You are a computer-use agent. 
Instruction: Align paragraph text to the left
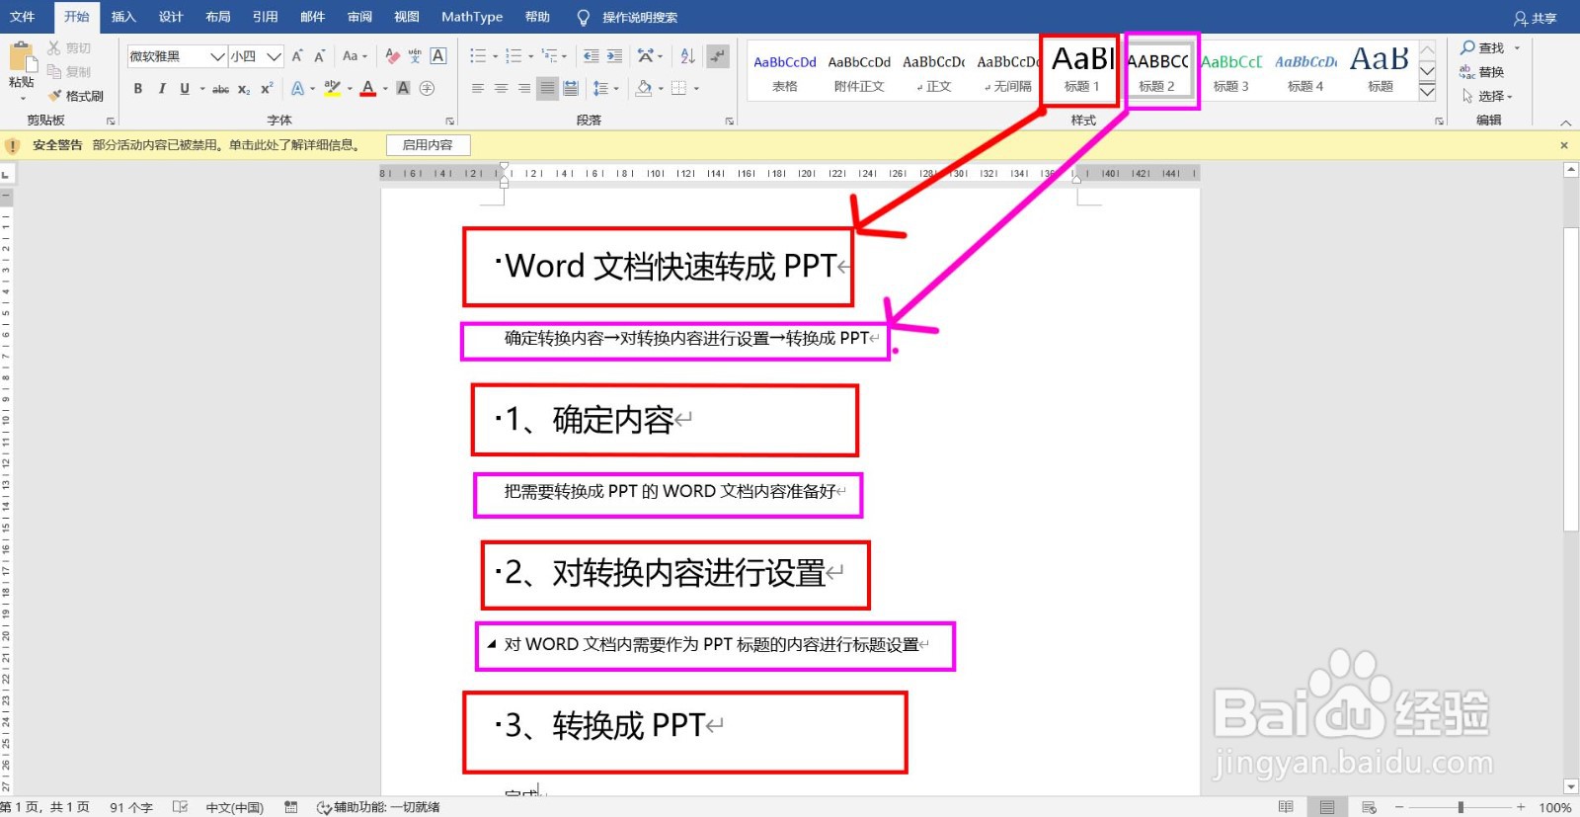pos(478,89)
